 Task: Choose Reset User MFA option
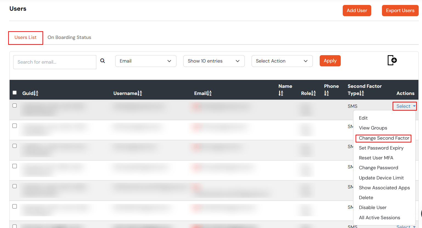point(376,158)
